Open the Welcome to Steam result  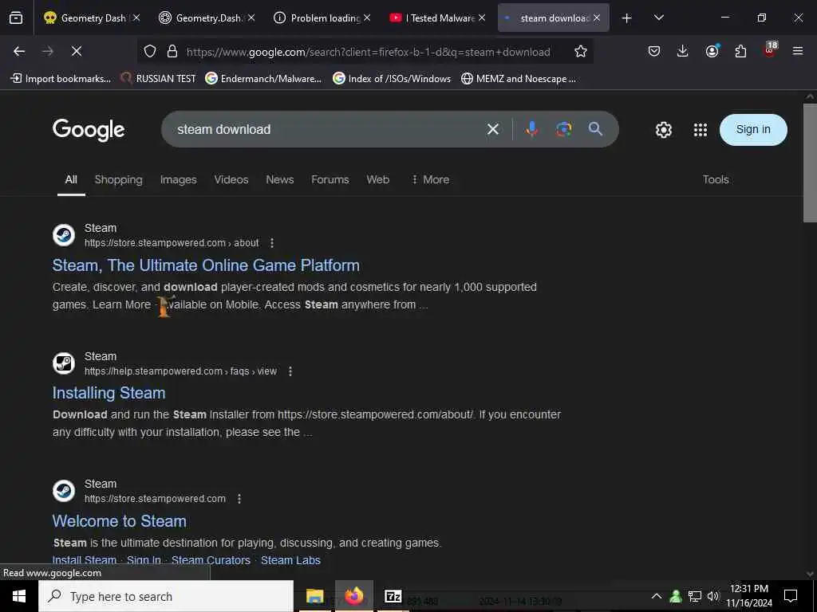coord(120,521)
